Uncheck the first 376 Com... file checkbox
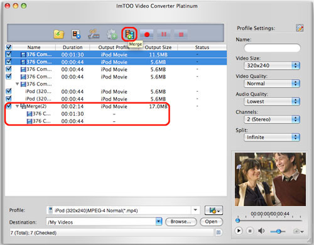The height and width of the screenshot is (245, 314). pos(9,55)
